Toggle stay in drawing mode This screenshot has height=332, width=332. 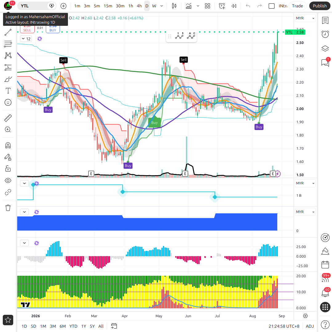tap(8, 157)
